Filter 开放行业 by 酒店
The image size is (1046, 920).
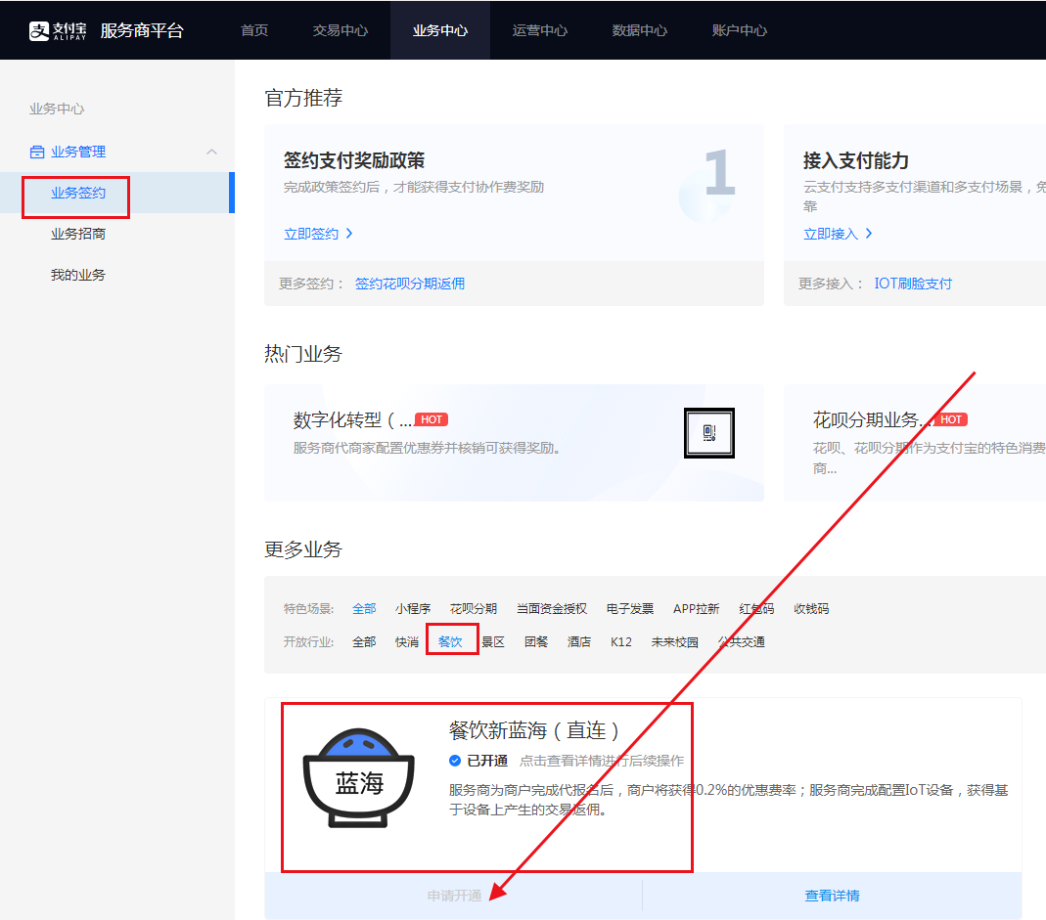coord(579,642)
